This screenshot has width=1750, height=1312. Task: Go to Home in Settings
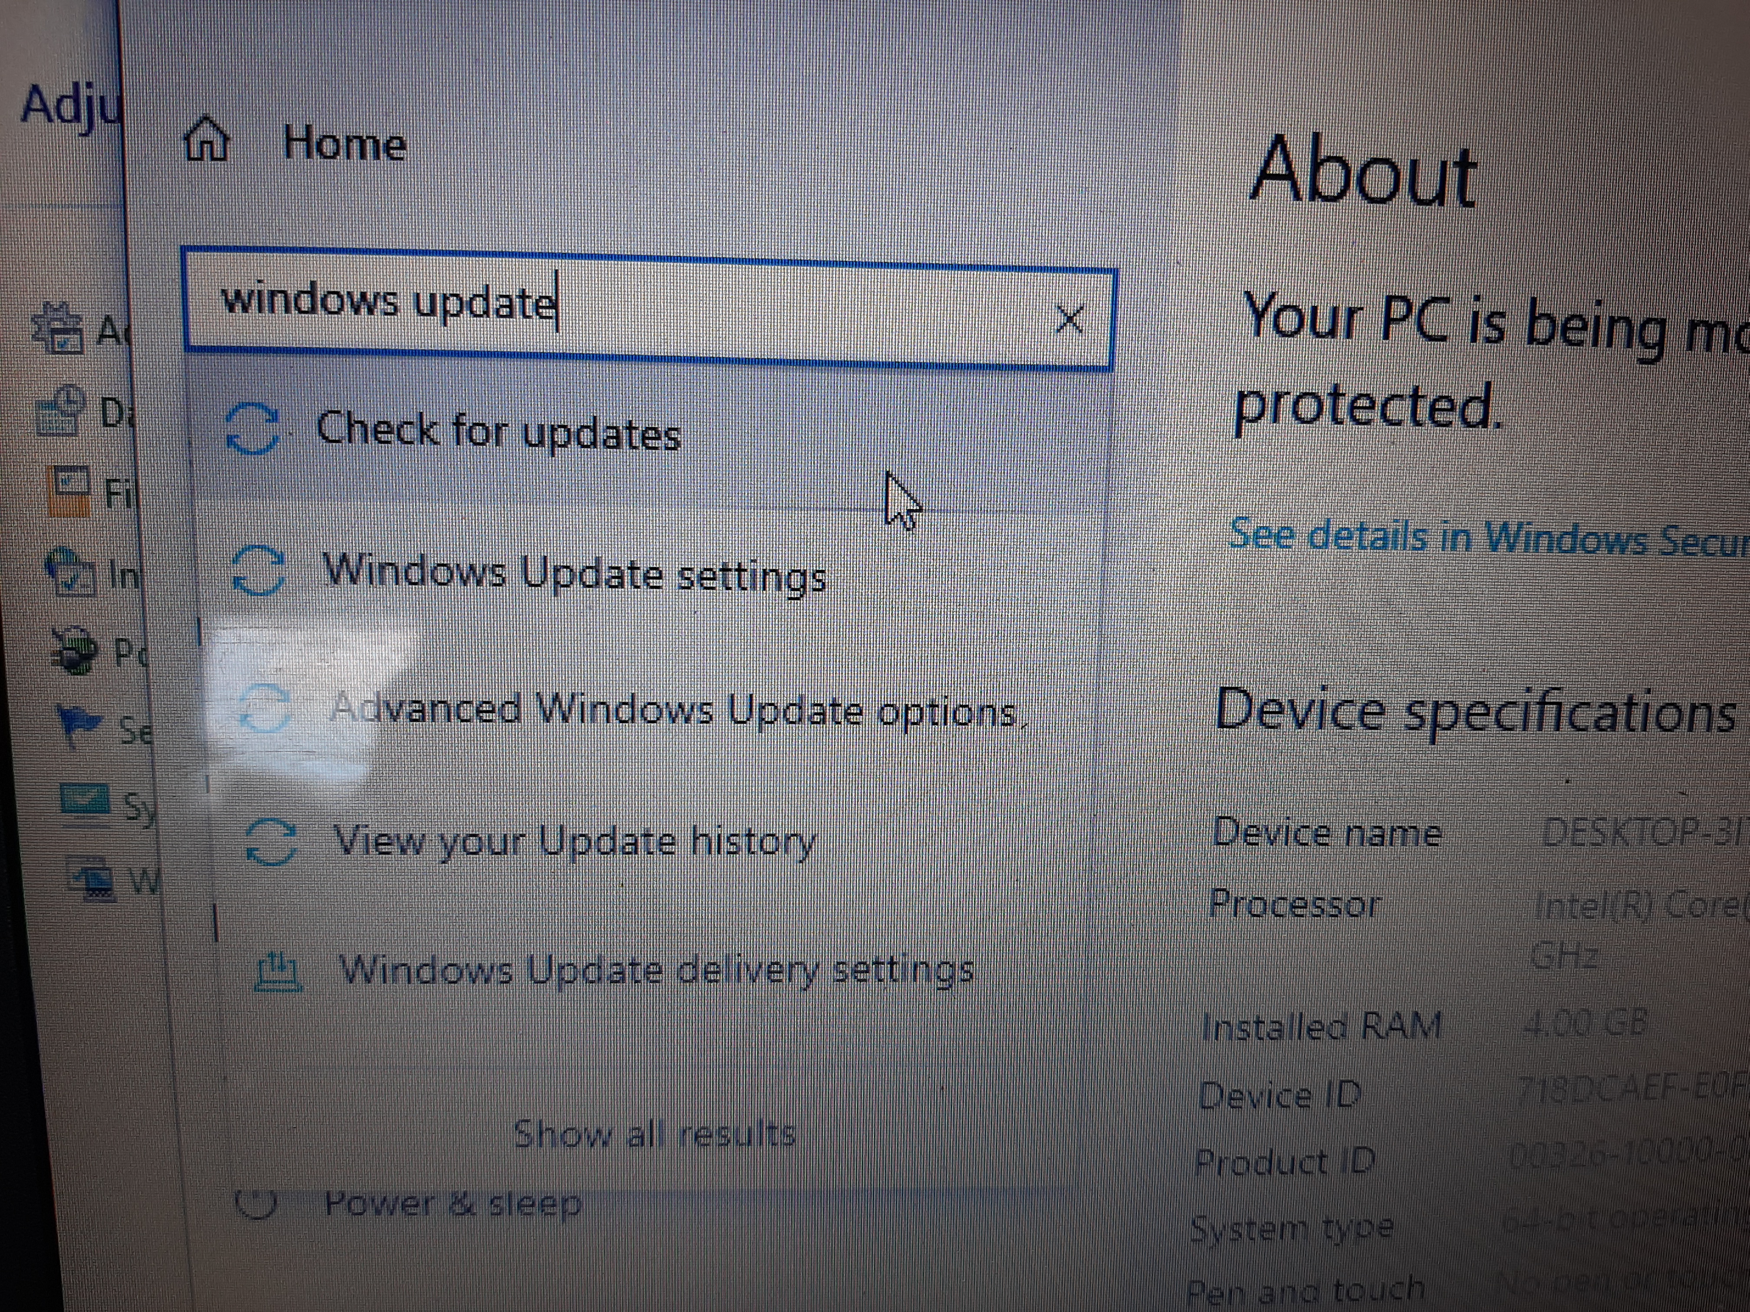click(x=345, y=144)
